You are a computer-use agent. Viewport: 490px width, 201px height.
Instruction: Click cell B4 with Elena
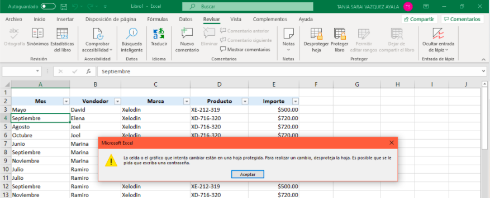pos(96,118)
